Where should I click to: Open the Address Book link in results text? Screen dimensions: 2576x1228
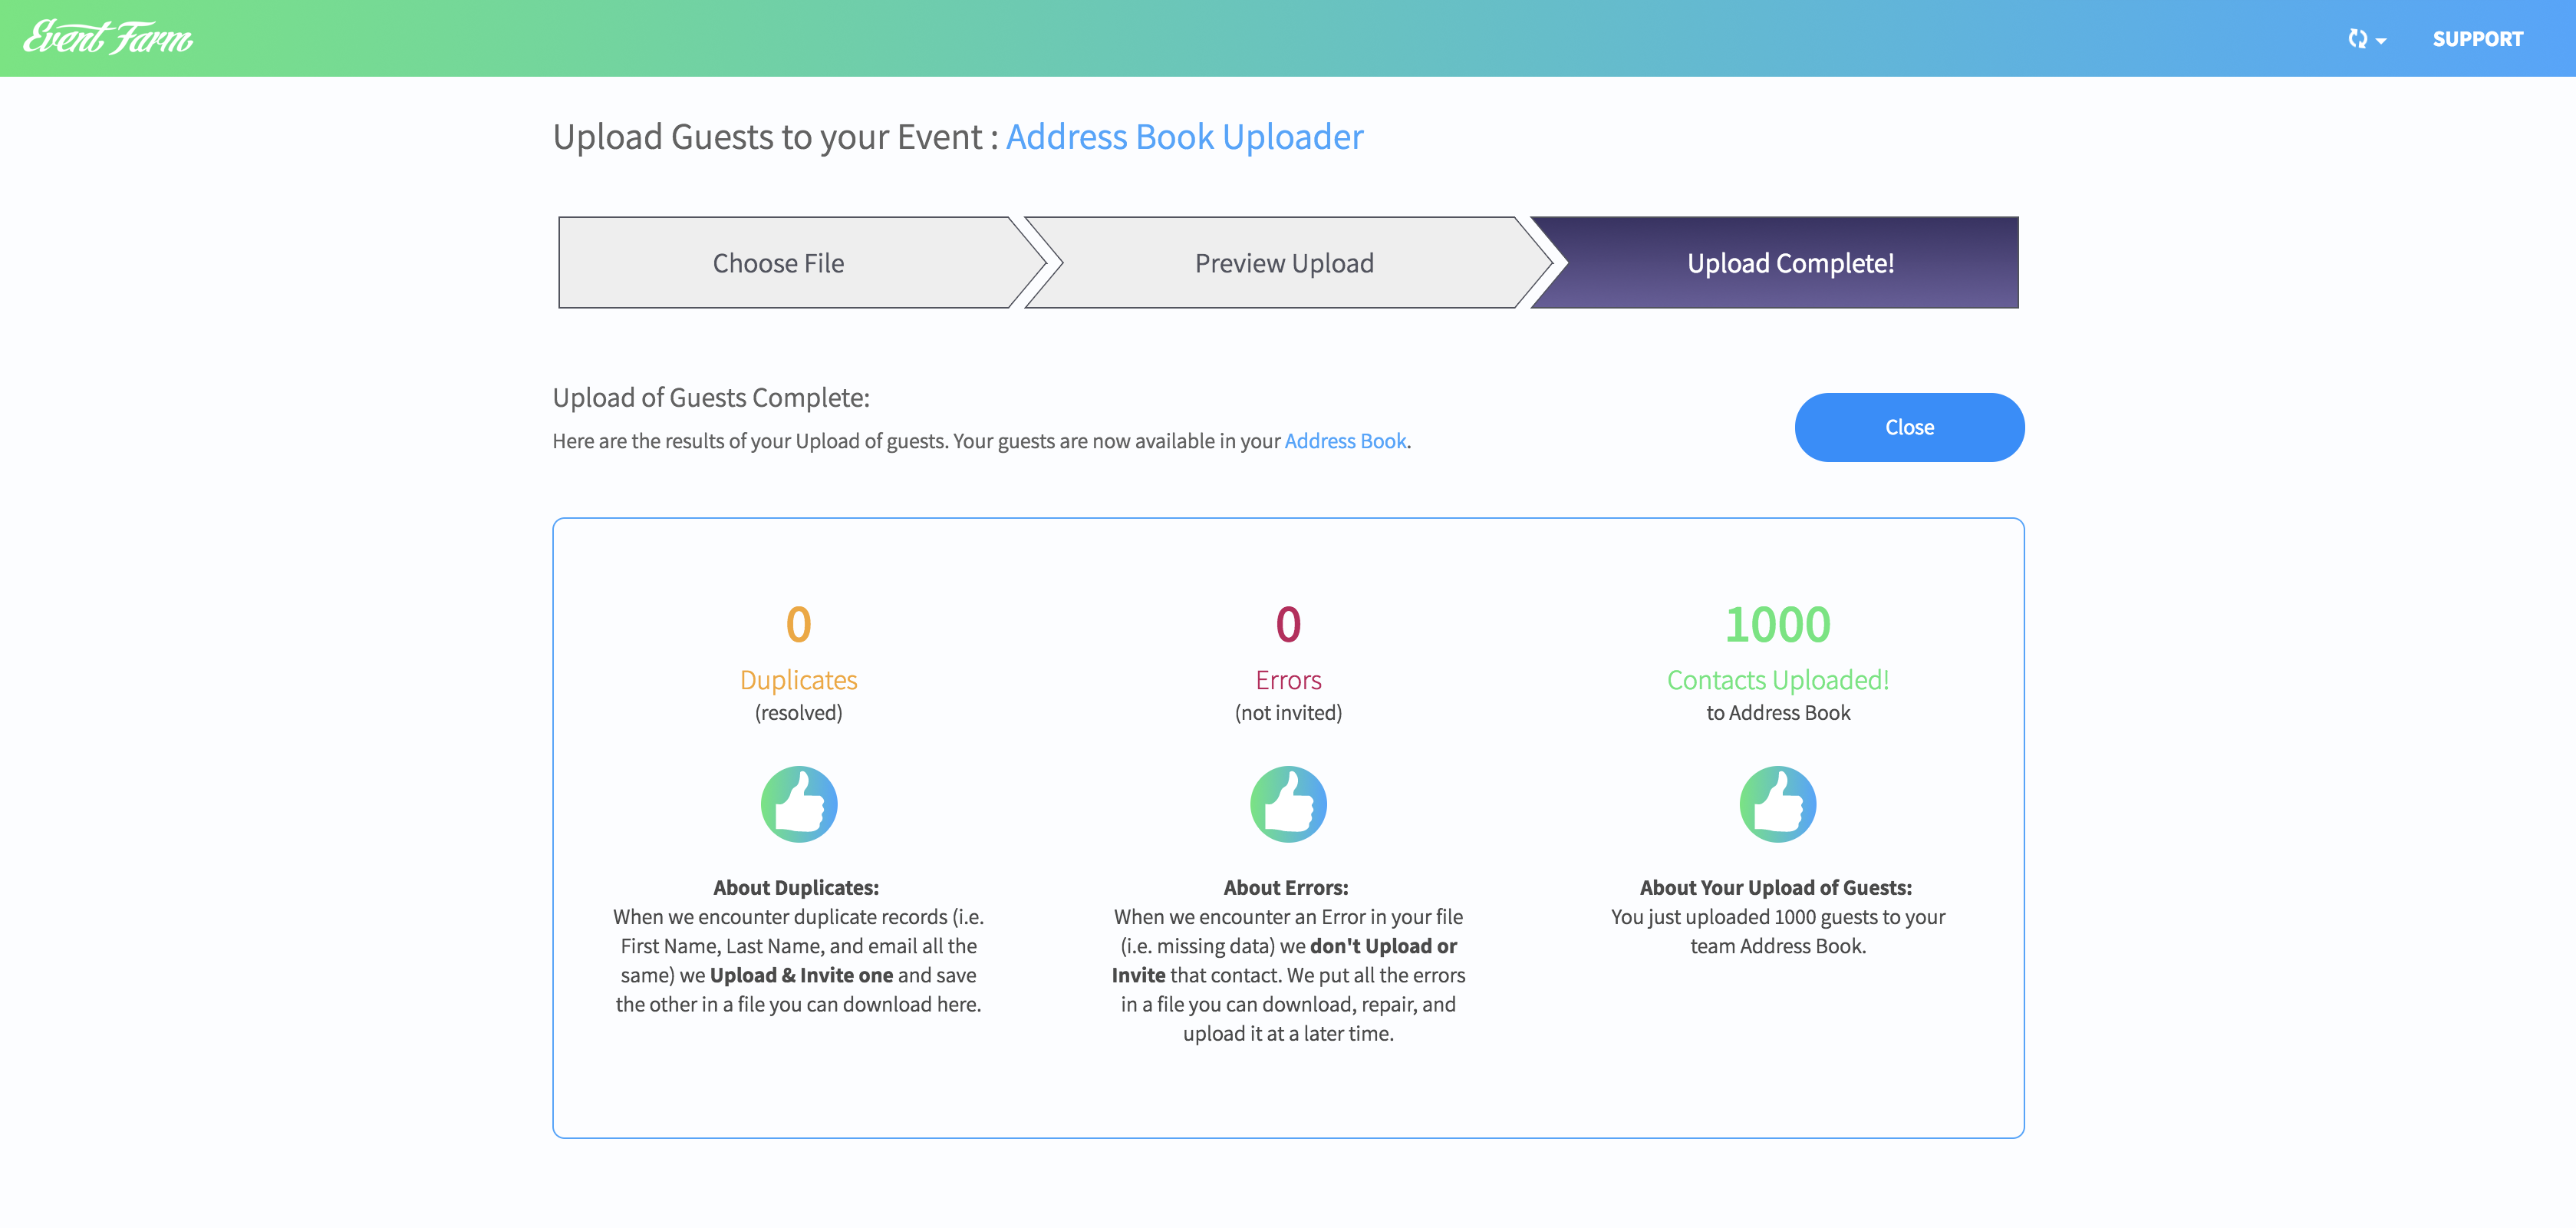[x=1345, y=441]
